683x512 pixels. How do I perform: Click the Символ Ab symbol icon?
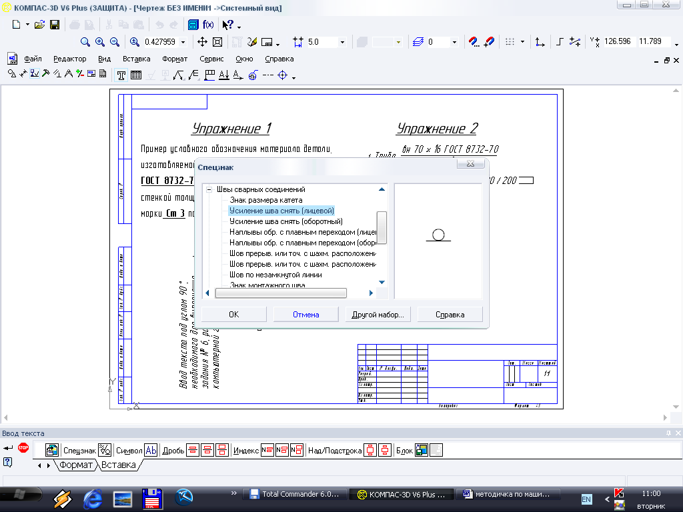coord(151,450)
